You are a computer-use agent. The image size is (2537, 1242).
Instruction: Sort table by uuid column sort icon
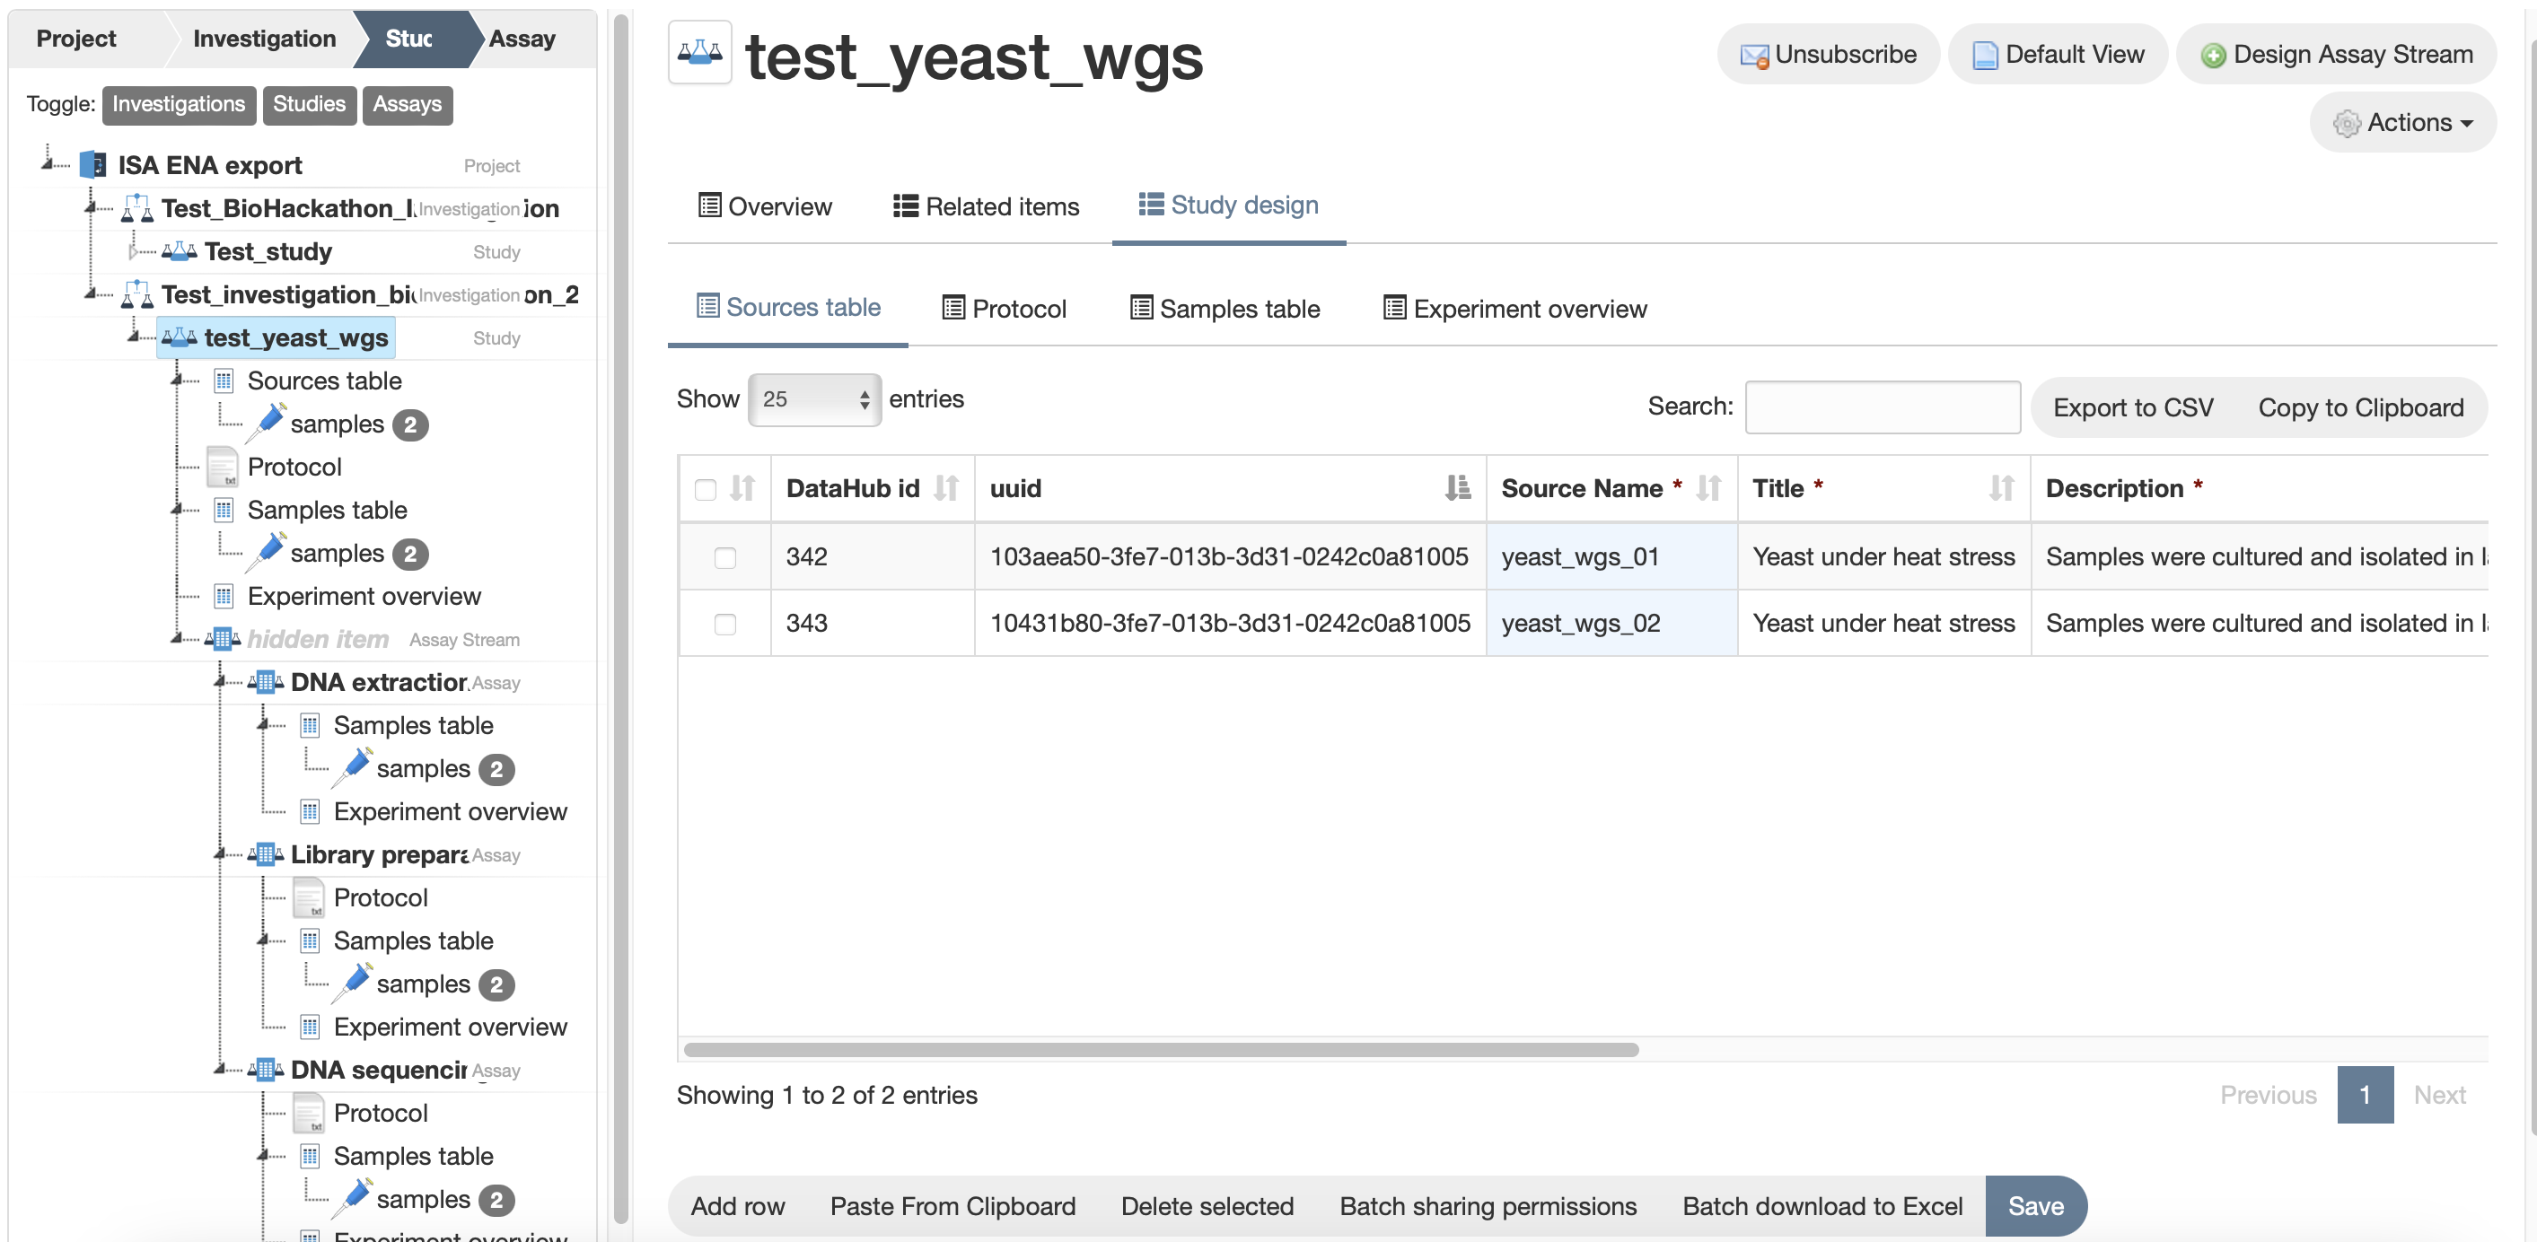(x=1458, y=488)
